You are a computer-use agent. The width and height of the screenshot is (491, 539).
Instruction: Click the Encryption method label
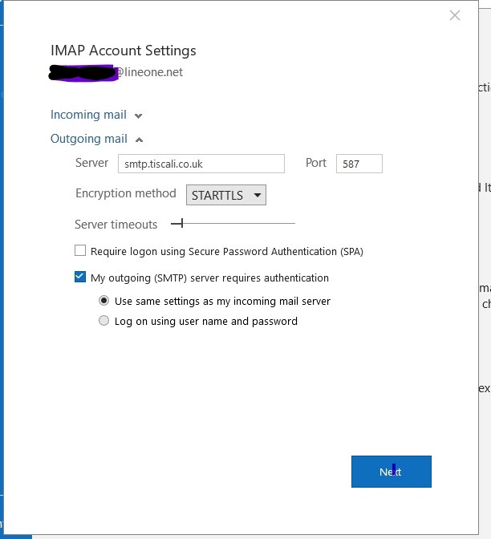click(x=125, y=193)
